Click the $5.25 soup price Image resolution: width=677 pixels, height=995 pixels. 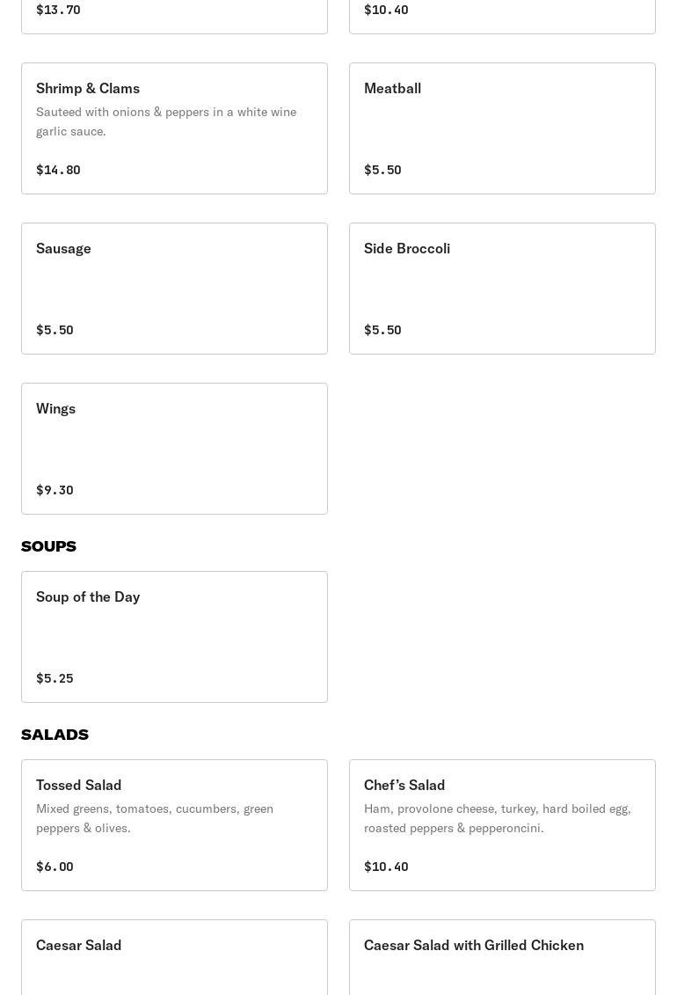(x=55, y=678)
